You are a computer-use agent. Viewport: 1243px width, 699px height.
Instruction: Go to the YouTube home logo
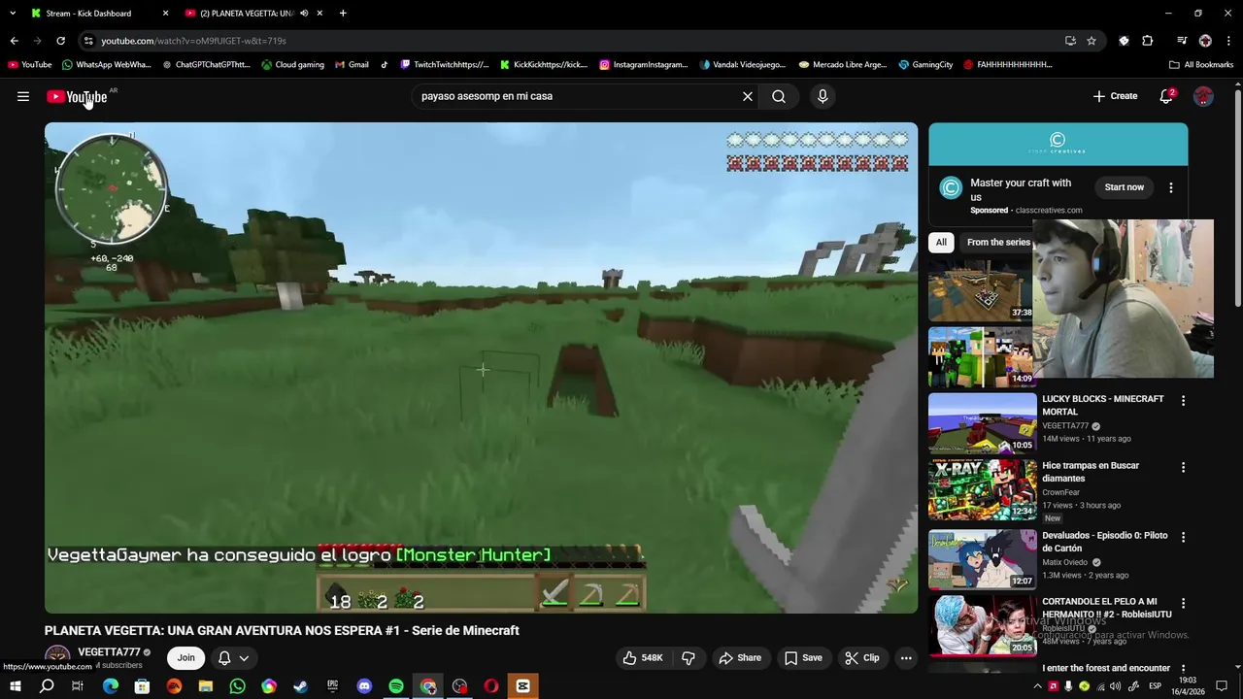click(77, 96)
